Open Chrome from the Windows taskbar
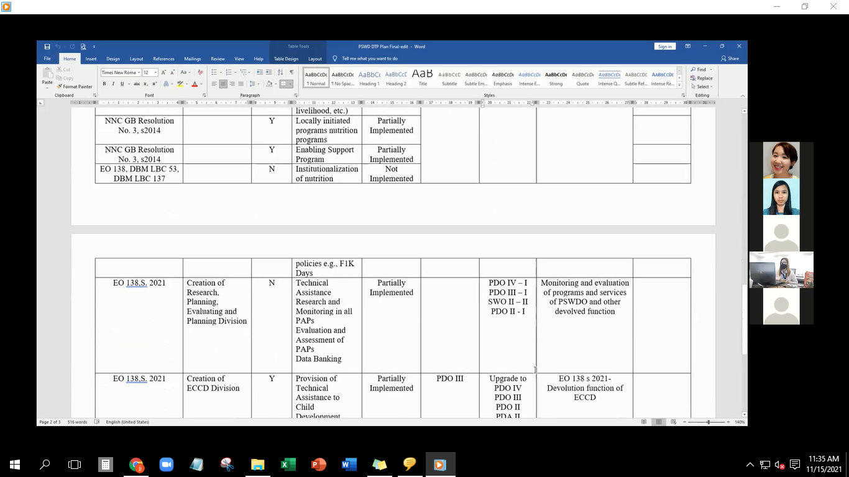 (x=136, y=465)
